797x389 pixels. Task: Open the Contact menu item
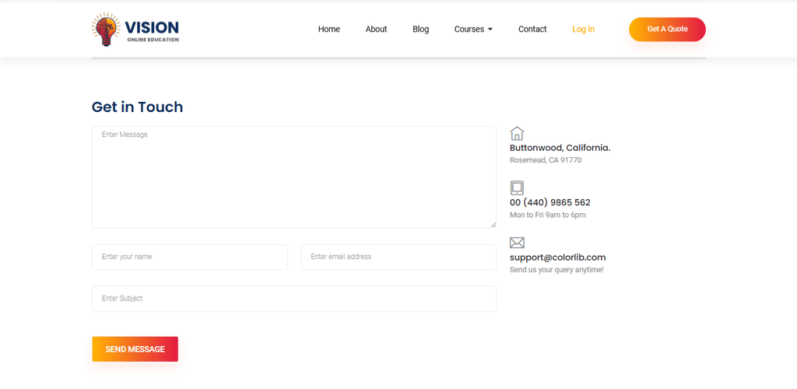pyautogui.click(x=532, y=30)
